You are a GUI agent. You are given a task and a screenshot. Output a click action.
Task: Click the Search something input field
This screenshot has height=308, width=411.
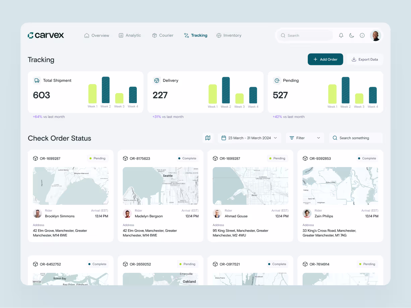point(356,138)
